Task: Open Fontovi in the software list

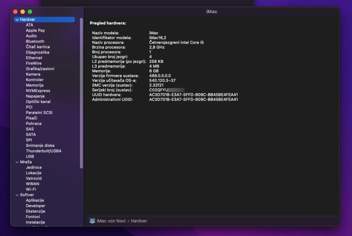Action: coord(33,217)
